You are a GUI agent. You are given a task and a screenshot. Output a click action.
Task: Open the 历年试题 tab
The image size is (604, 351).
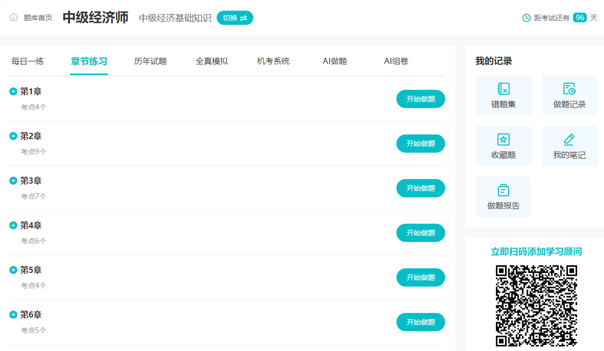coord(150,61)
